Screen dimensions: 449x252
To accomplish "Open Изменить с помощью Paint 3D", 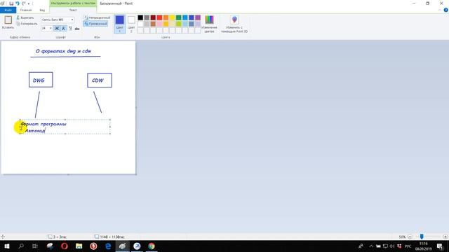I will coord(234,24).
